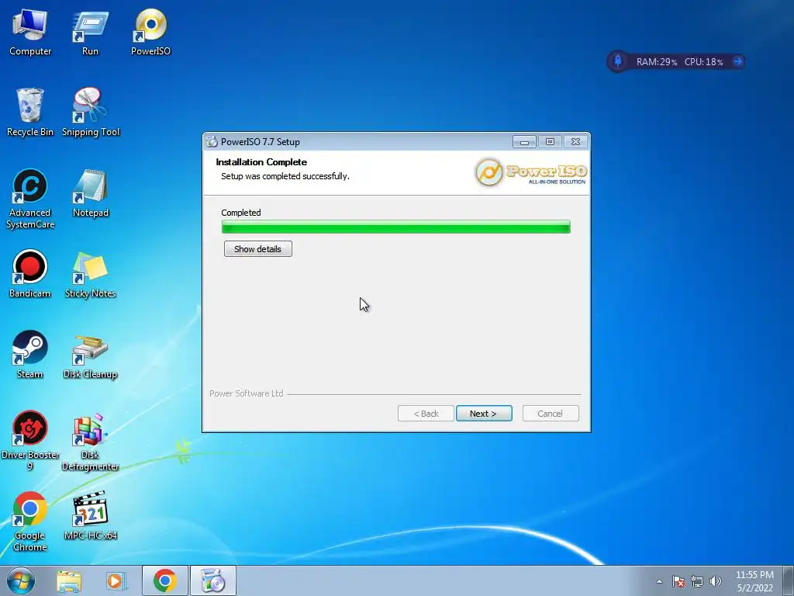This screenshot has height=596, width=794.
Task: Select the Notepad desktop shortcut
Action: 91,193
